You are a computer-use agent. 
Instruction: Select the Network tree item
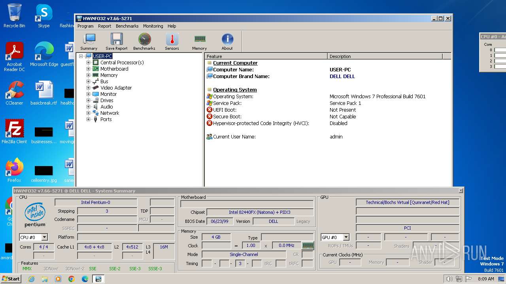click(110, 113)
